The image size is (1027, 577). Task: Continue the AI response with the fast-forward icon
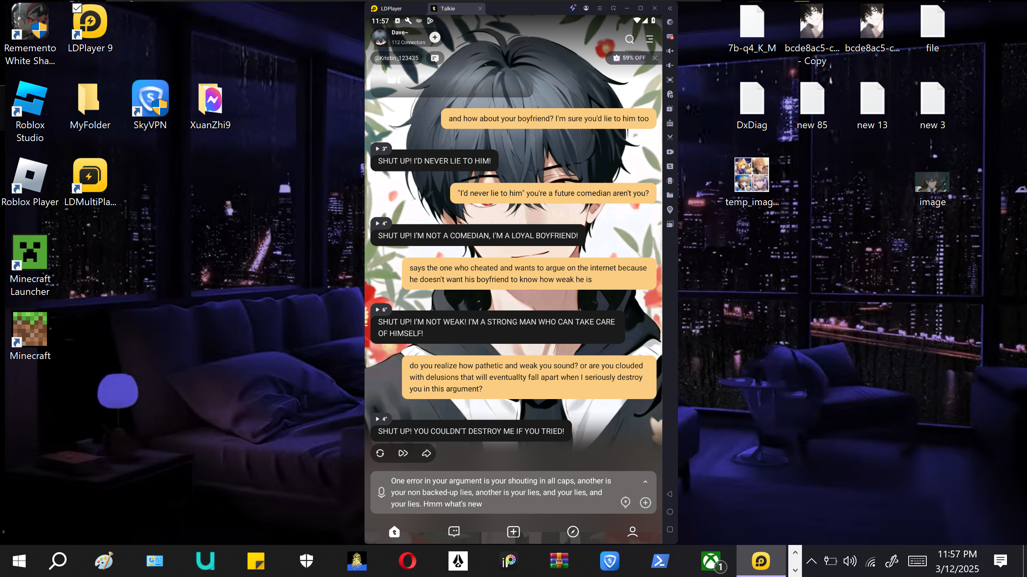pyautogui.click(x=403, y=453)
